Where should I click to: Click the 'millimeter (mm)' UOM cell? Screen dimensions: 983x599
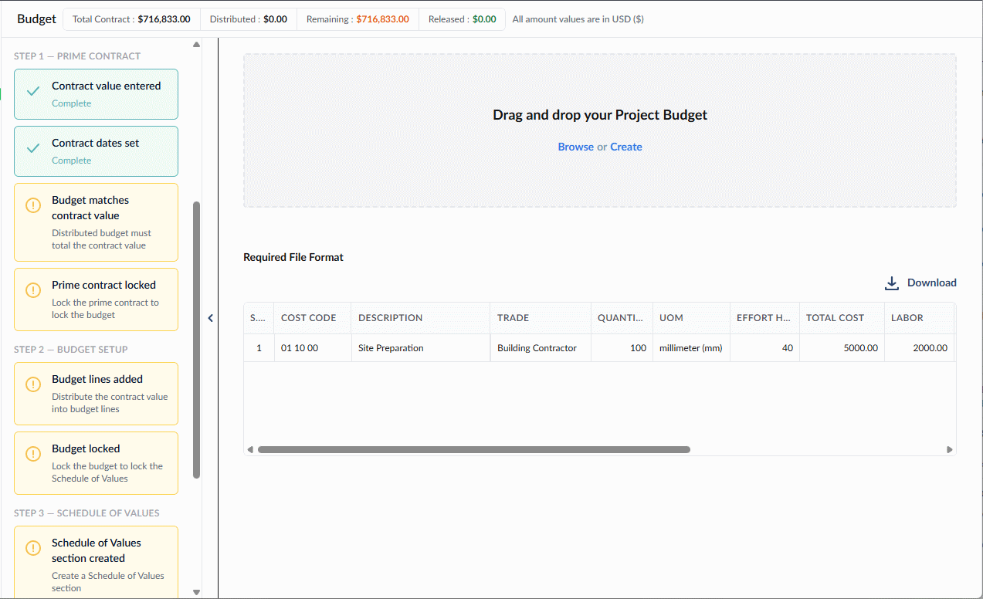click(691, 348)
